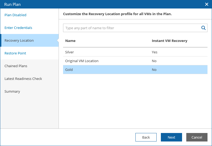
Task: Sort by the Name column header
Action: 70,41
